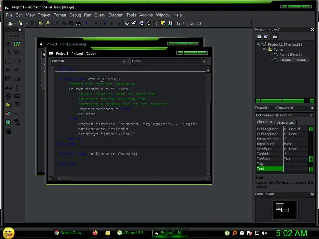Click the code window vertical scrollbar track
The image size is (319, 239).
(x=208, y=122)
